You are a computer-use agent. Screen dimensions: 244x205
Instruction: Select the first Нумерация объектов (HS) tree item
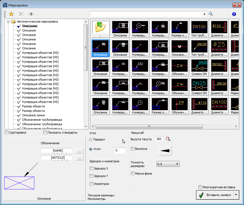pyautogui.click(x=40, y=53)
